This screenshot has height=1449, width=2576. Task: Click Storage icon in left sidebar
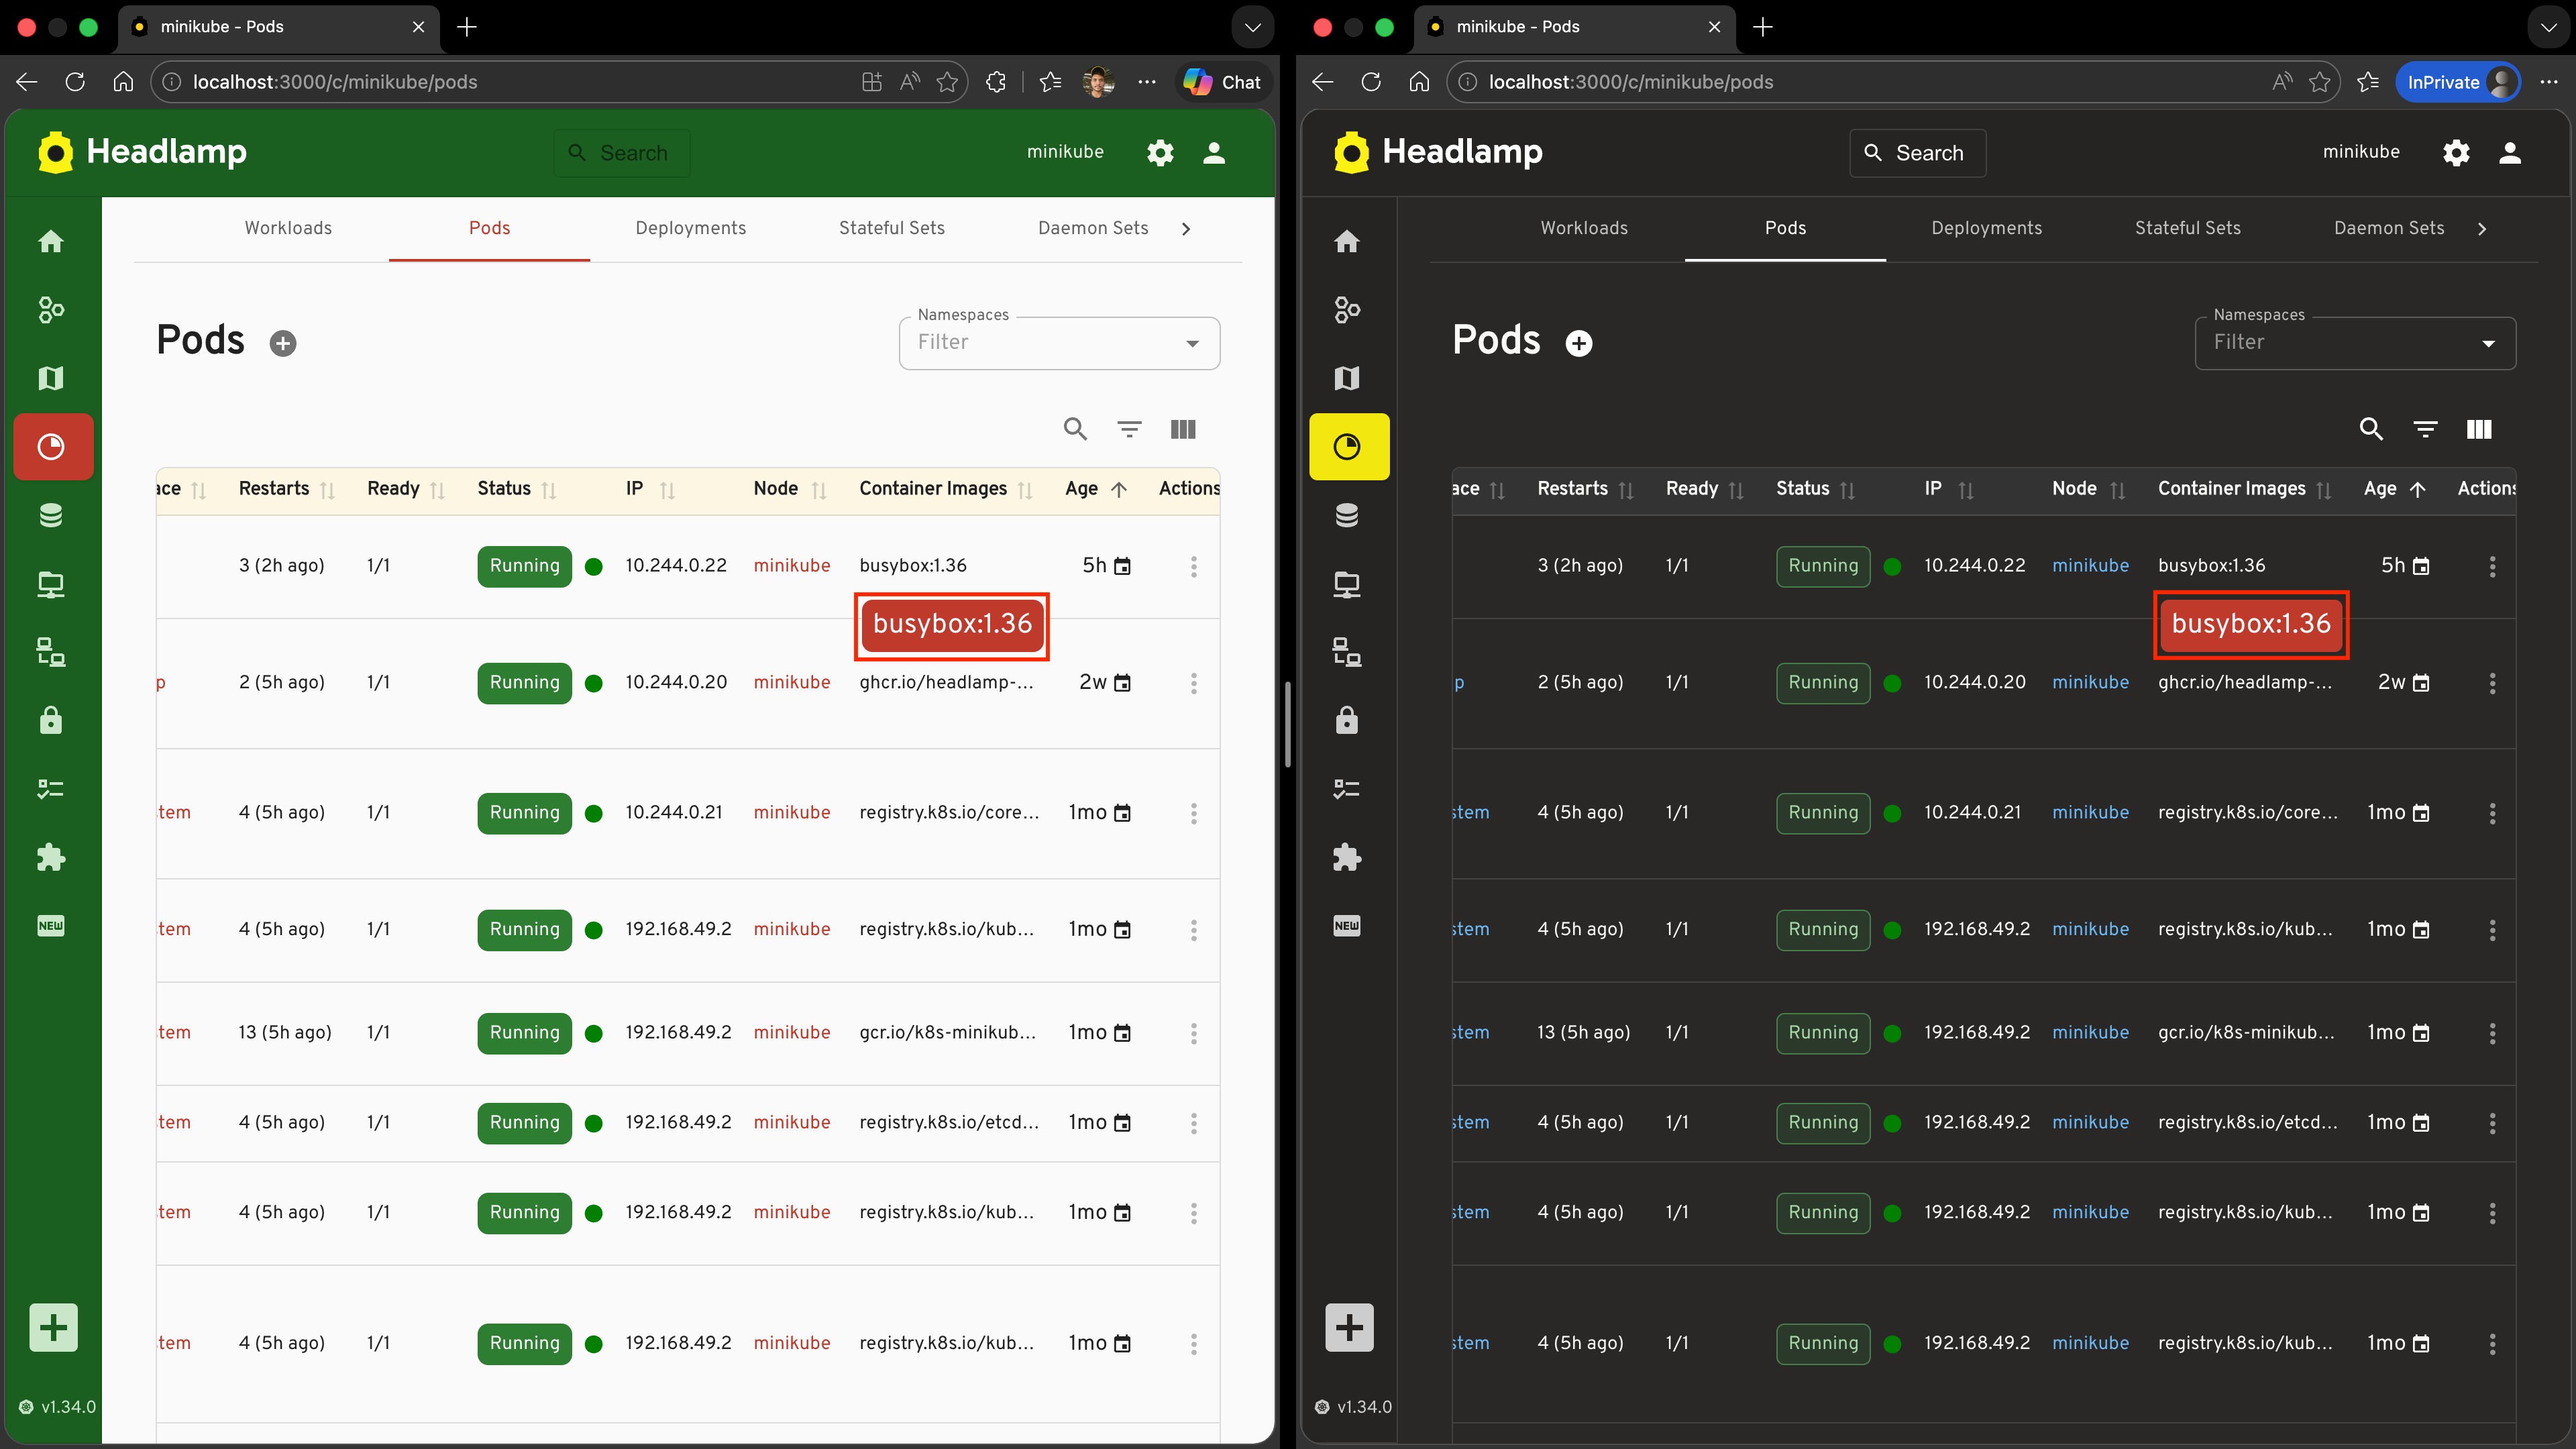point(51,515)
